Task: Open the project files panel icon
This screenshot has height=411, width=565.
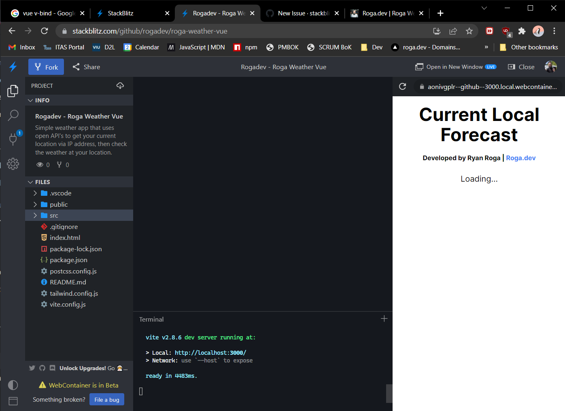Action: point(13,91)
